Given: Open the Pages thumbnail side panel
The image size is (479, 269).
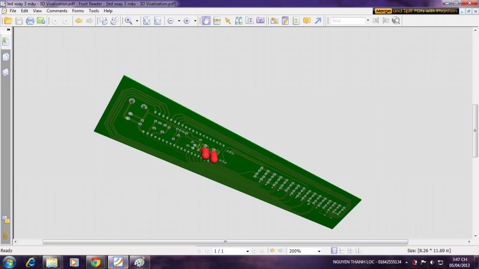Looking at the screenshot, I should pos(6,57).
